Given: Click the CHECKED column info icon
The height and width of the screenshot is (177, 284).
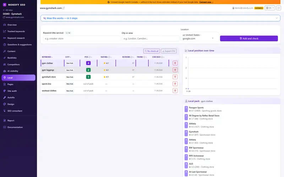Looking at the screenshot, I should tap(162, 57).
